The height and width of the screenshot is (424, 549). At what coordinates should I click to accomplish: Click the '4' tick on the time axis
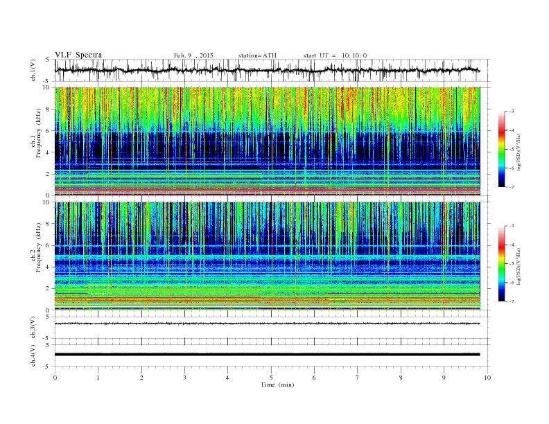point(227,378)
